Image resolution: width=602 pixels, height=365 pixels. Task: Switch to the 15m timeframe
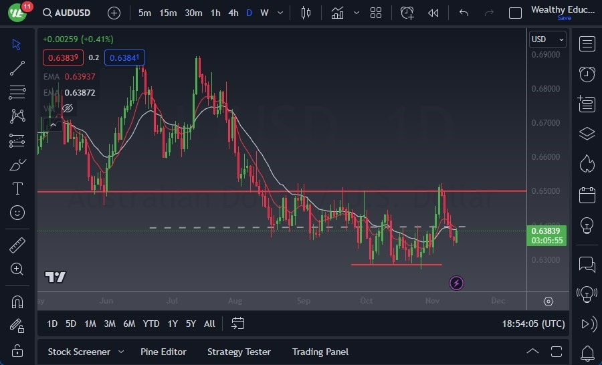coord(168,13)
